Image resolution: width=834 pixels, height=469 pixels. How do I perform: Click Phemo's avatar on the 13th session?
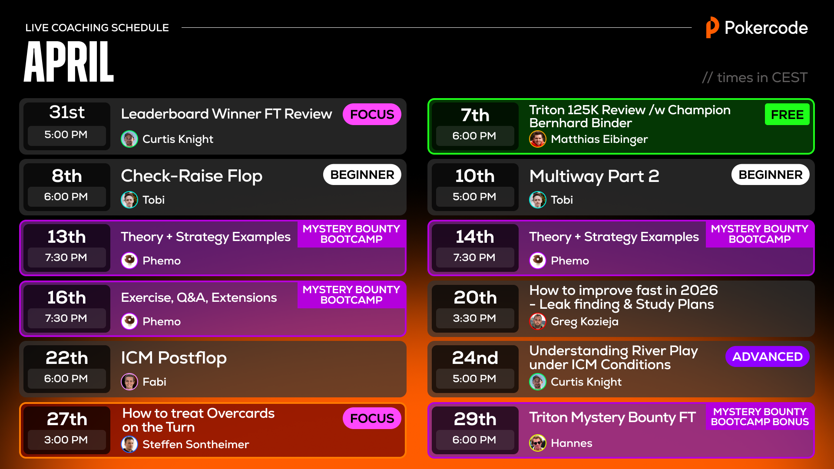129,261
